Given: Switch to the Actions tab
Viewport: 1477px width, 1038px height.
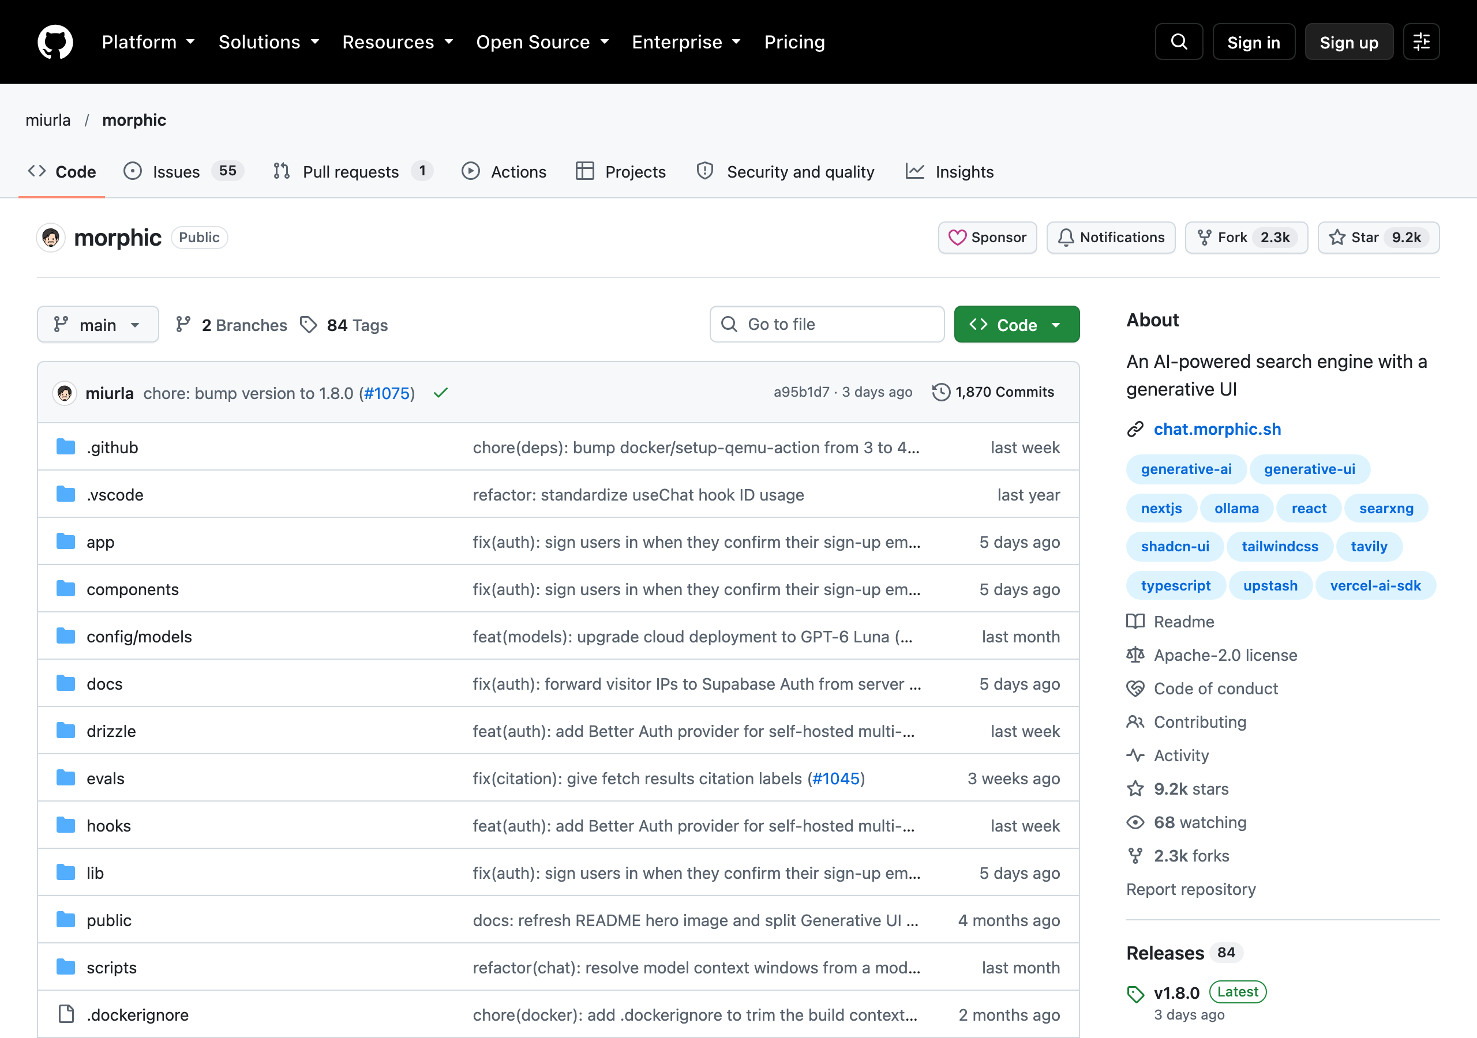Looking at the screenshot, I should (504, 172).
